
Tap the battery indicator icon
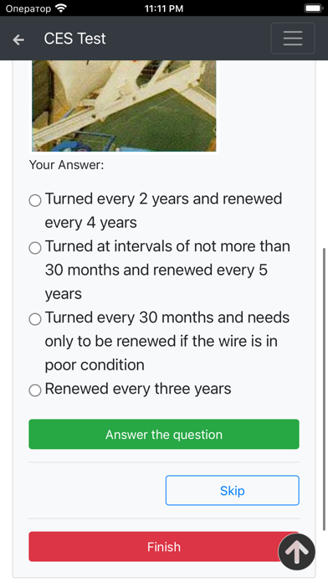click(313, 8)
